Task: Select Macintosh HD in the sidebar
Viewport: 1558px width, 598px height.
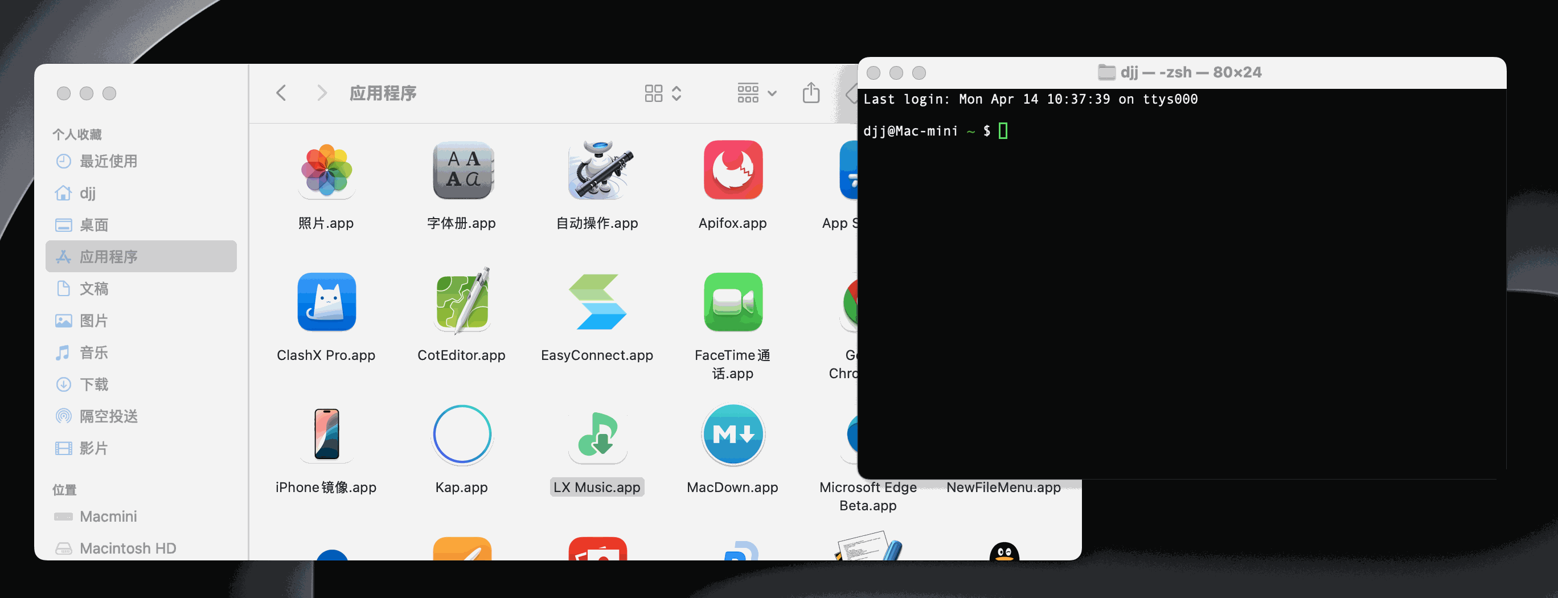Action: [x=141, y=548]
